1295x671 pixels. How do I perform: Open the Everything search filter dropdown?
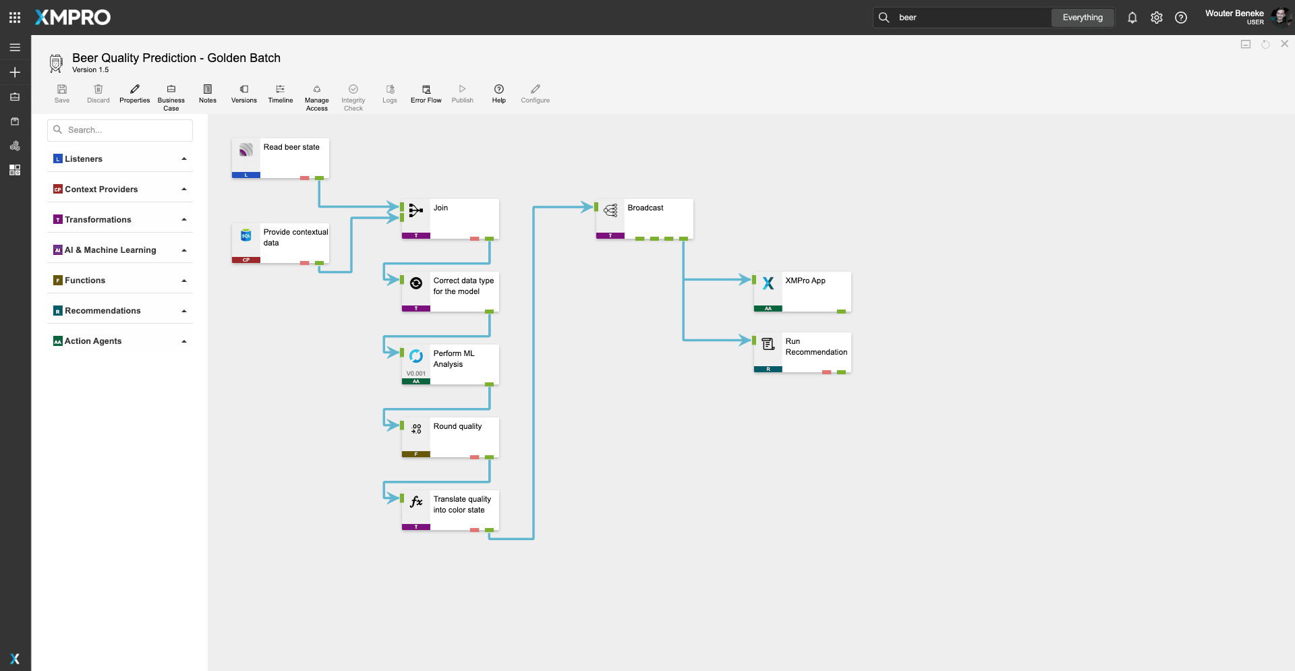1082,18
